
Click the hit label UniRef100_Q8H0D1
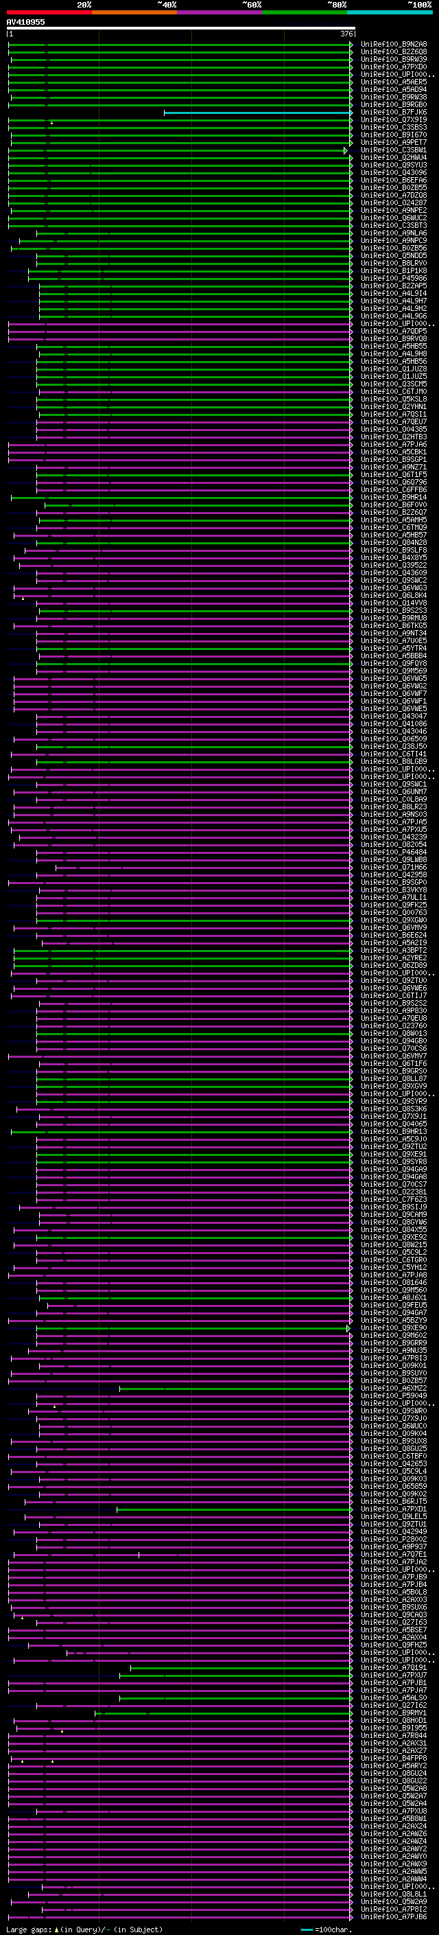[x=394, y=1720]
